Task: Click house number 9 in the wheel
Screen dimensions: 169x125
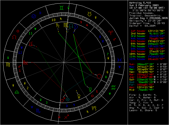Action: 81,22
